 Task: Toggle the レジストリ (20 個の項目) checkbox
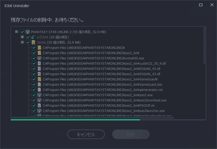coord(28,37)
